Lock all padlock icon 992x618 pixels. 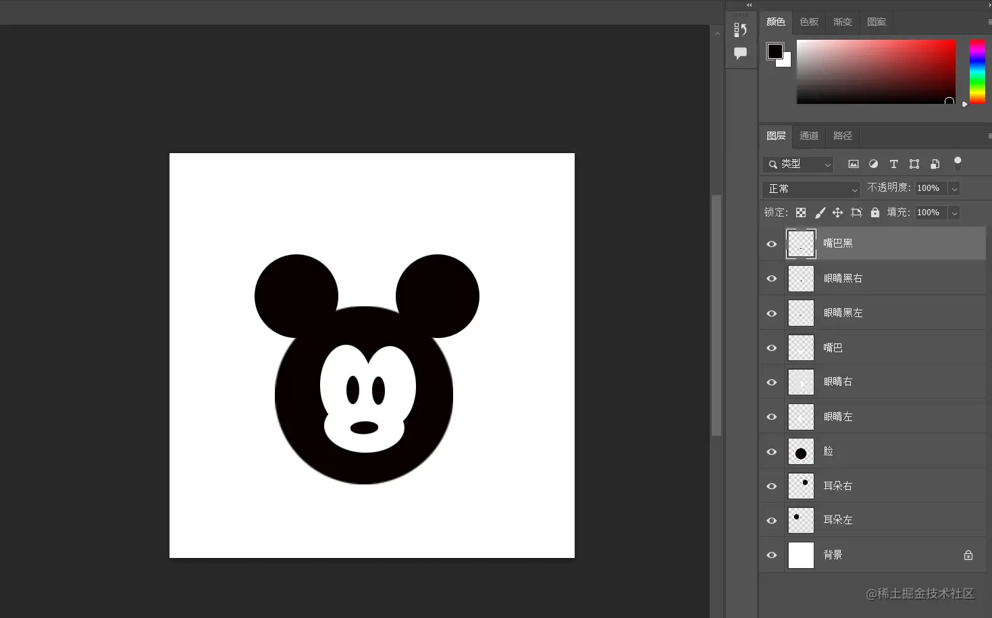click(875, 213)
